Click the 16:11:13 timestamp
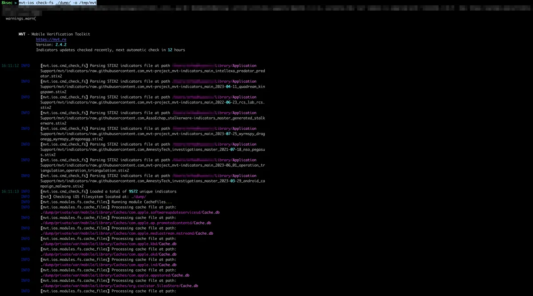The height and width of the screenshot is (296, 533). coord(10,192)
